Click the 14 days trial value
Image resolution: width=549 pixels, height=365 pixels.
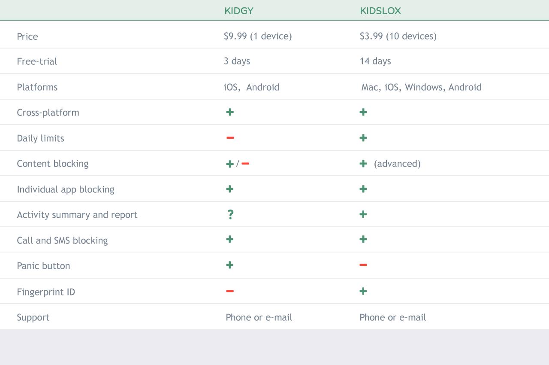point(375,61)
